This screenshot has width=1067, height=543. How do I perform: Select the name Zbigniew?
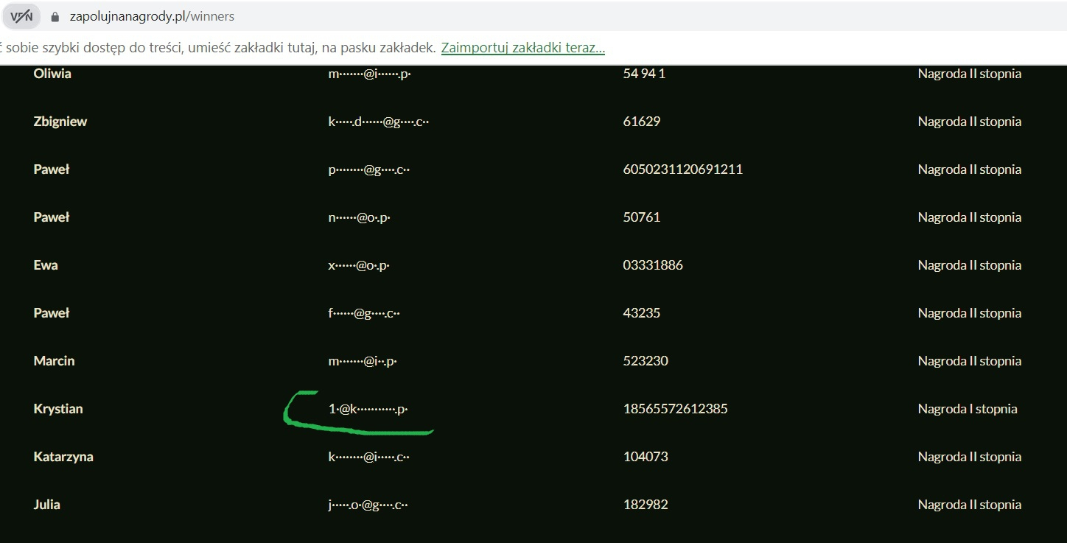[60, 122]
